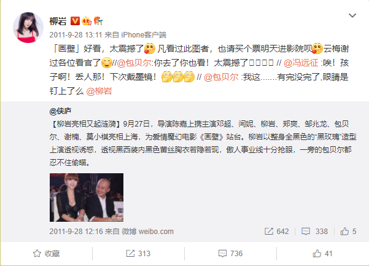The image size is (369, 266).
Task: Visit the @冯远征 mention link
Action: pos(301,63)
